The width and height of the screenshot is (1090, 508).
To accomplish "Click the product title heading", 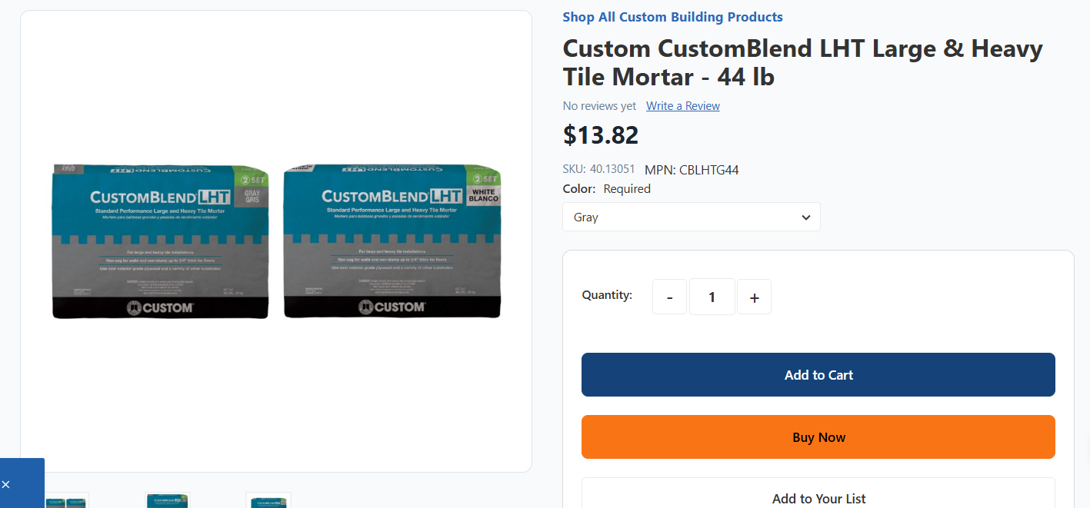I will pyautogui.click(x=802, y=62).
